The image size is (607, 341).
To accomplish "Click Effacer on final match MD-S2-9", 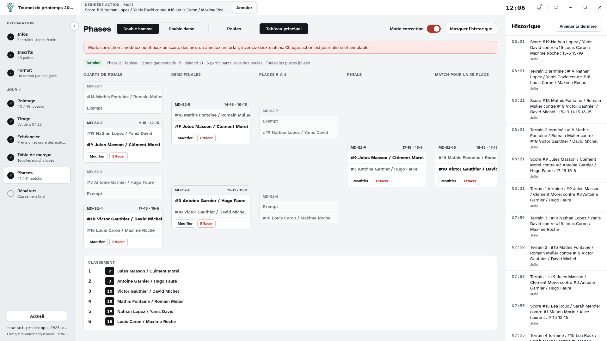I will (382, 181).
